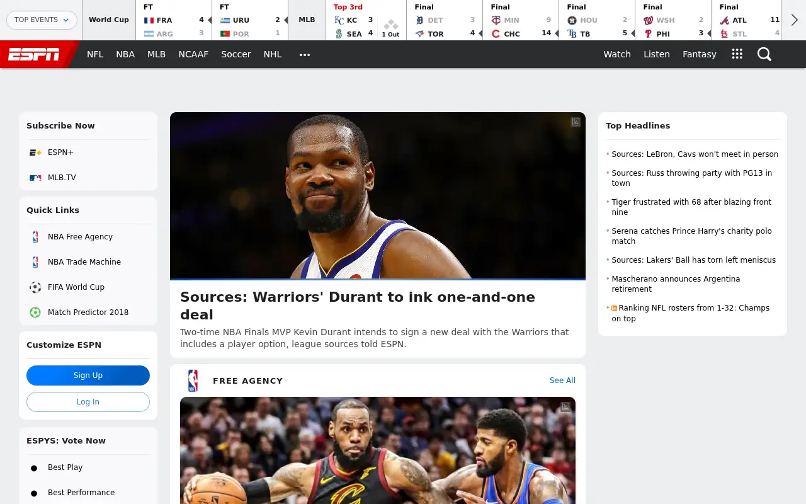Click the Log In button

point(88,402)
